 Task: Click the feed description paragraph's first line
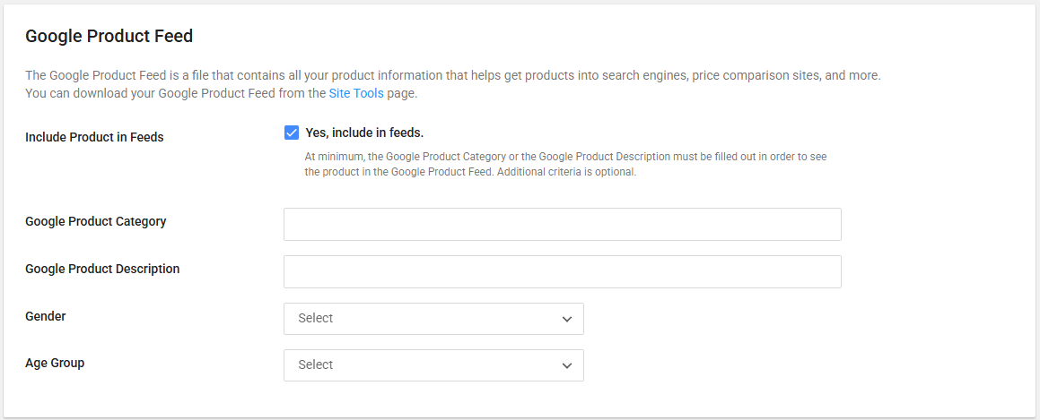tap(452, 76)
